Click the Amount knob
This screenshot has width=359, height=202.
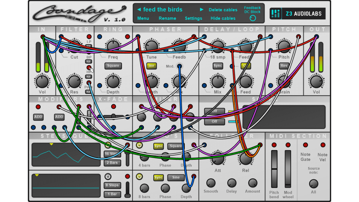coord(253,183)
